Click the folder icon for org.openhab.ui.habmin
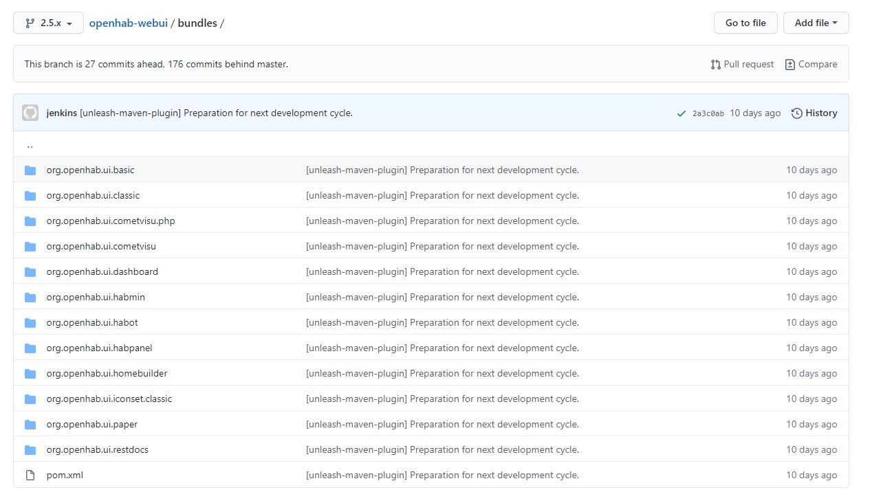The image size is (872, 503). [x=30, y=297]
